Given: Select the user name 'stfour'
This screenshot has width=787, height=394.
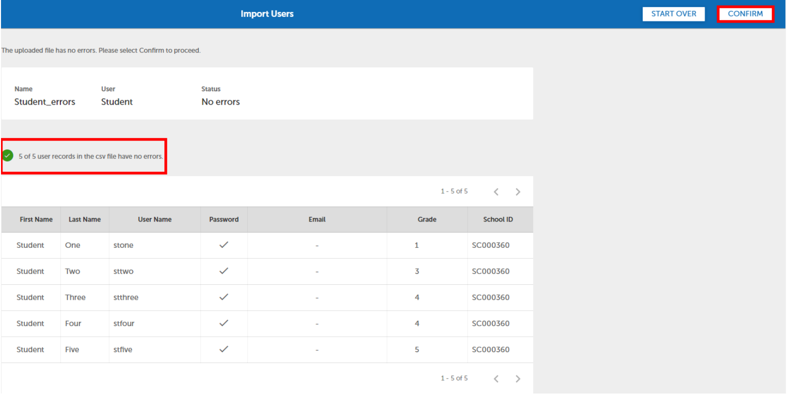Looking at the screenshot, I should (124, 324).
